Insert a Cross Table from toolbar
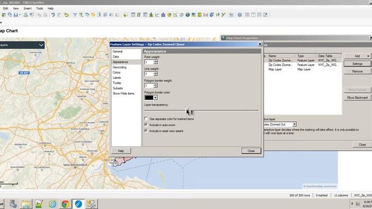This screenshot has height=209, width=372. click(139, 15)
